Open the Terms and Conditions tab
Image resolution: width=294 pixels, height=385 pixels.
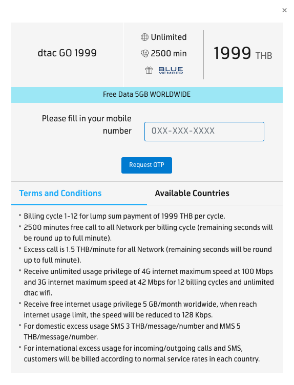(x=60, y=193)
